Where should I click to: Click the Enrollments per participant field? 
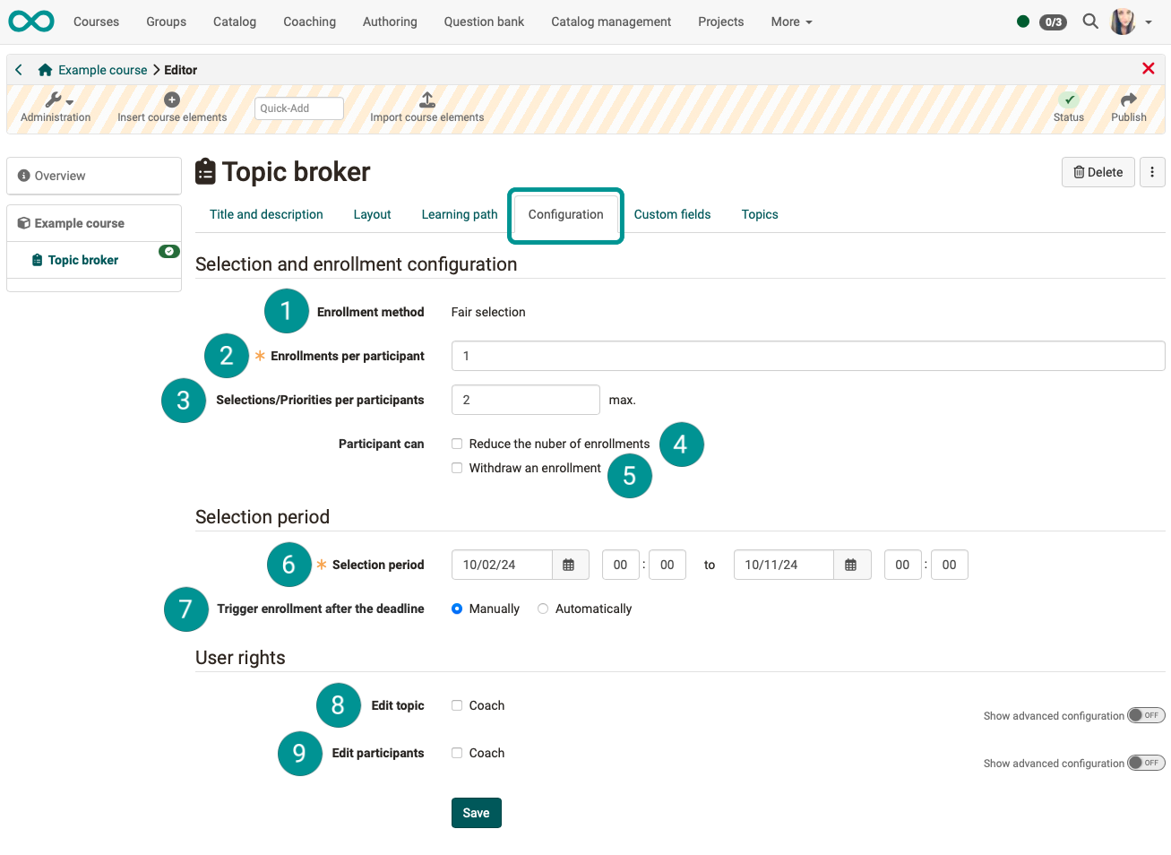tap(808, 356)
